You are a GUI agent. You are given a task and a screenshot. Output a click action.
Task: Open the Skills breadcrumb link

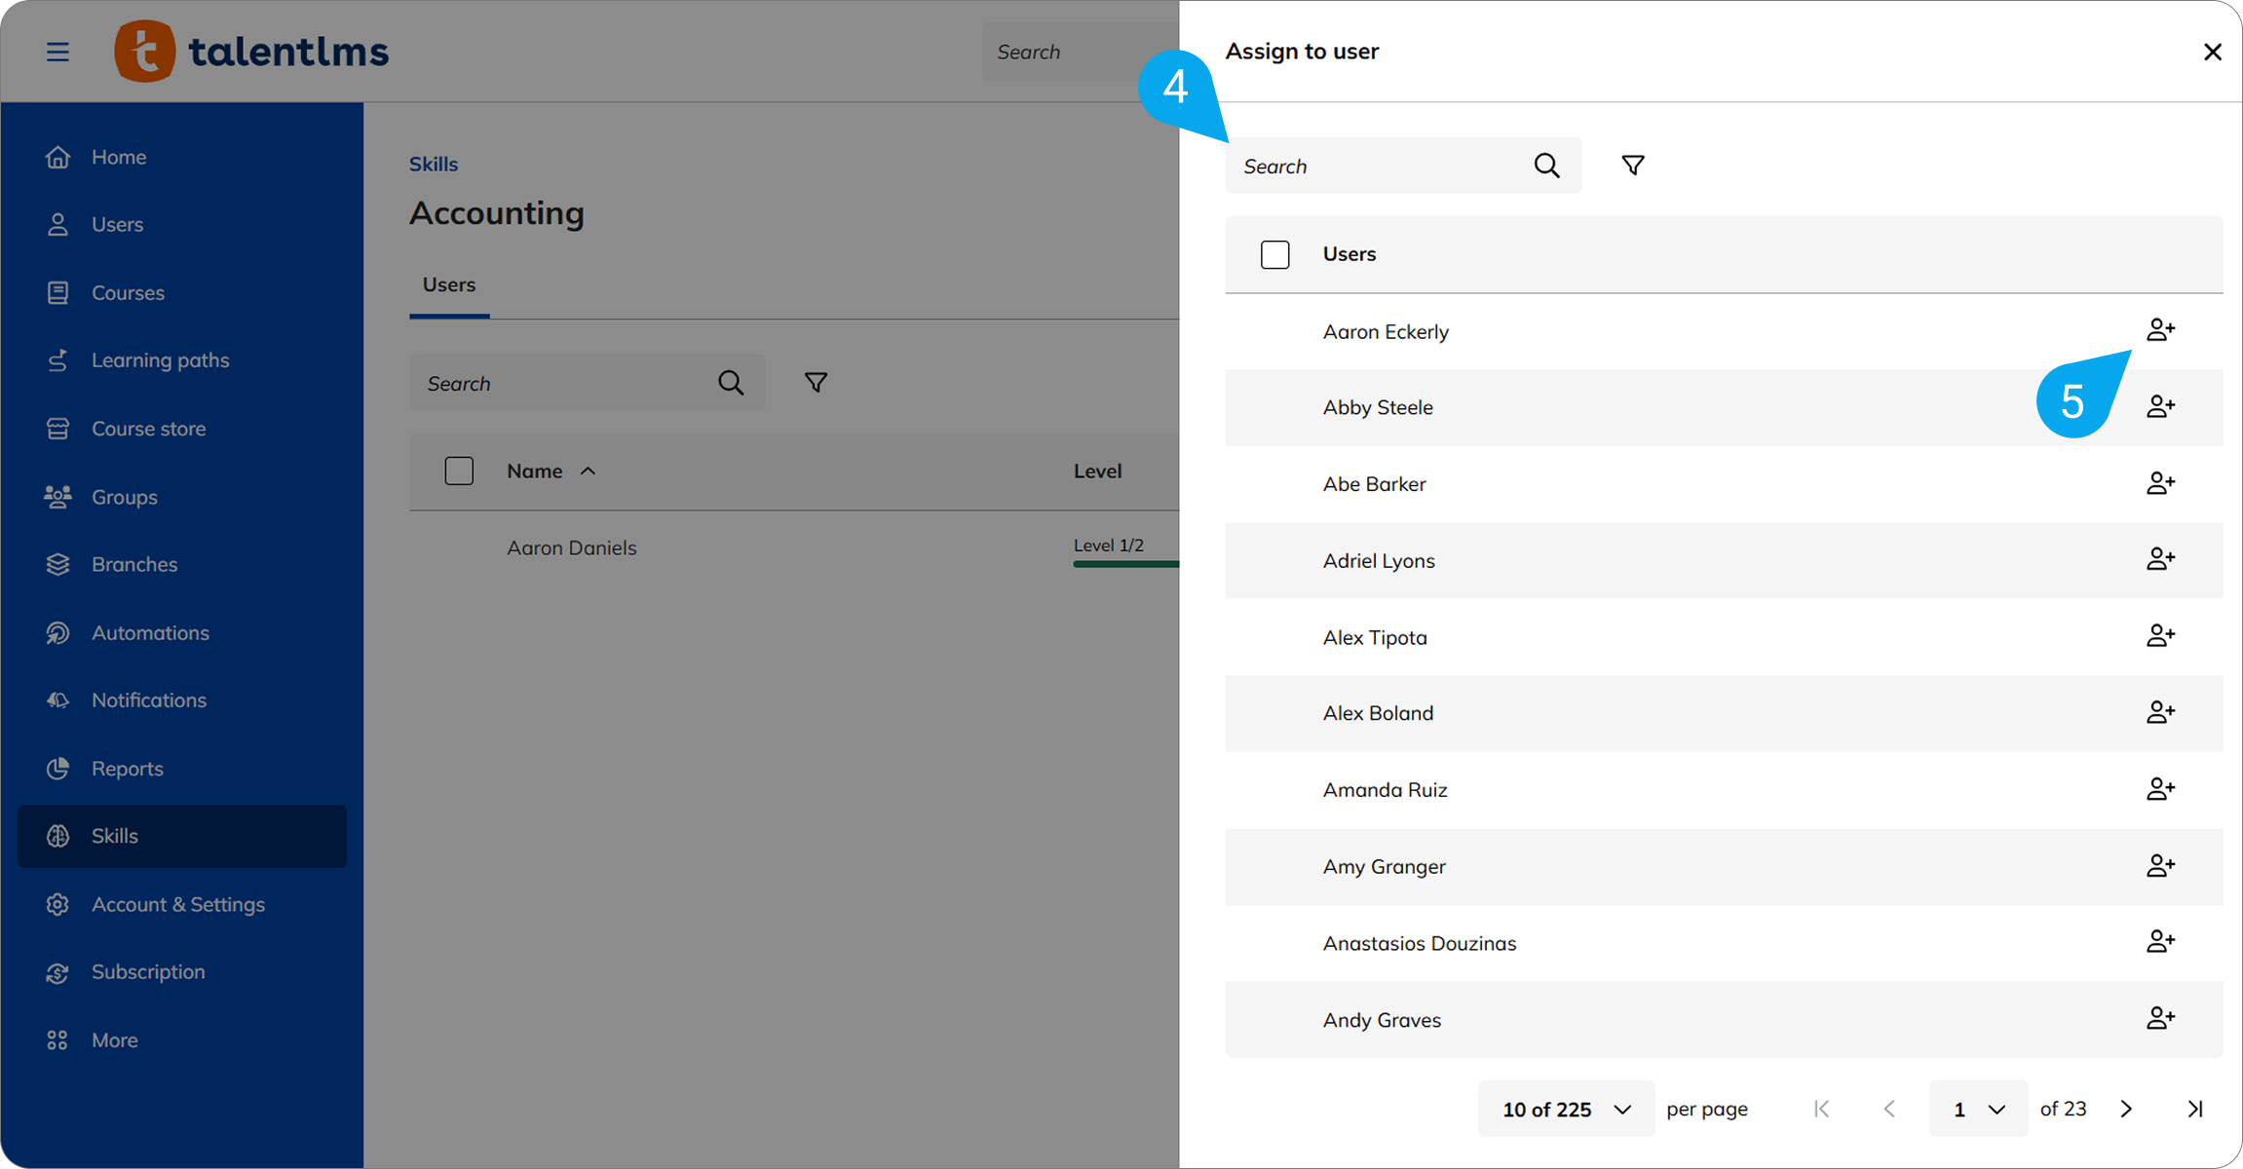[434, 164]
